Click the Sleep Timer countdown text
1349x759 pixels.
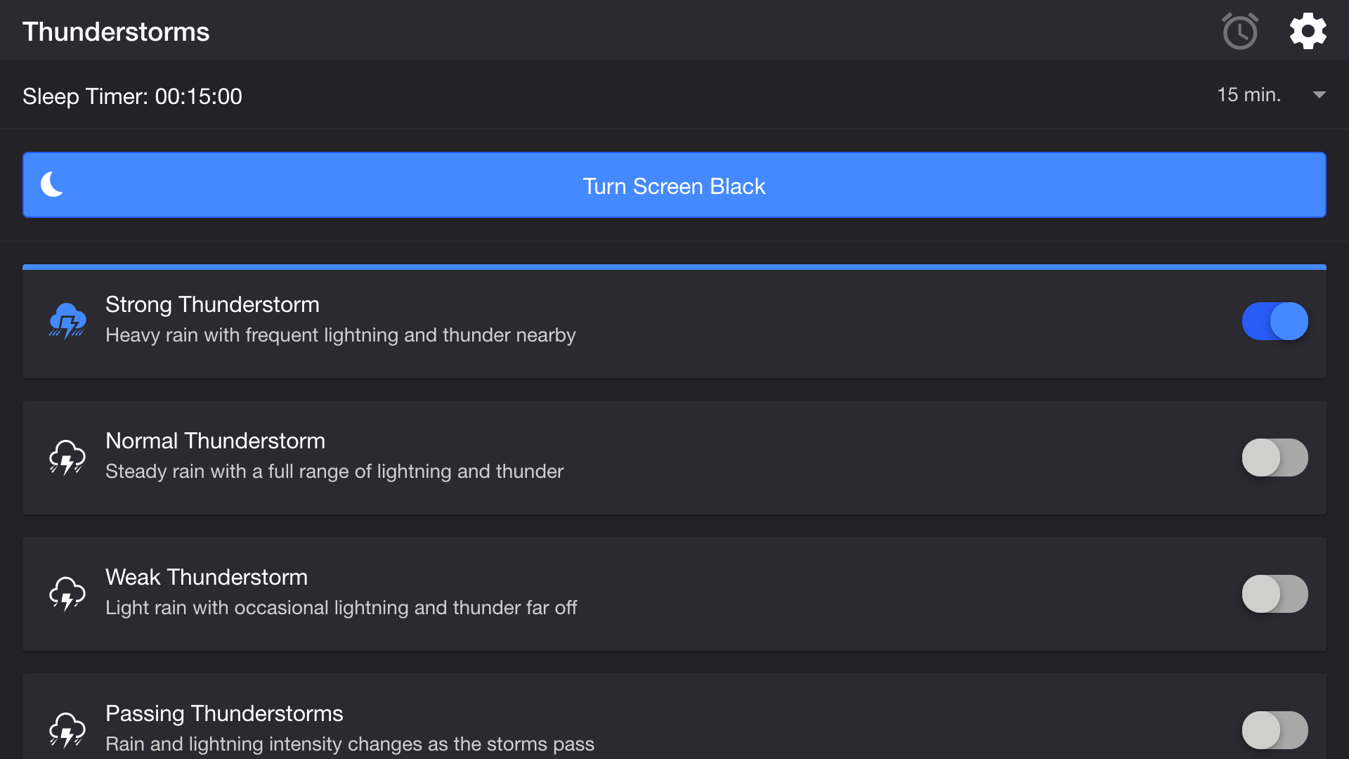tap(132, 96)
